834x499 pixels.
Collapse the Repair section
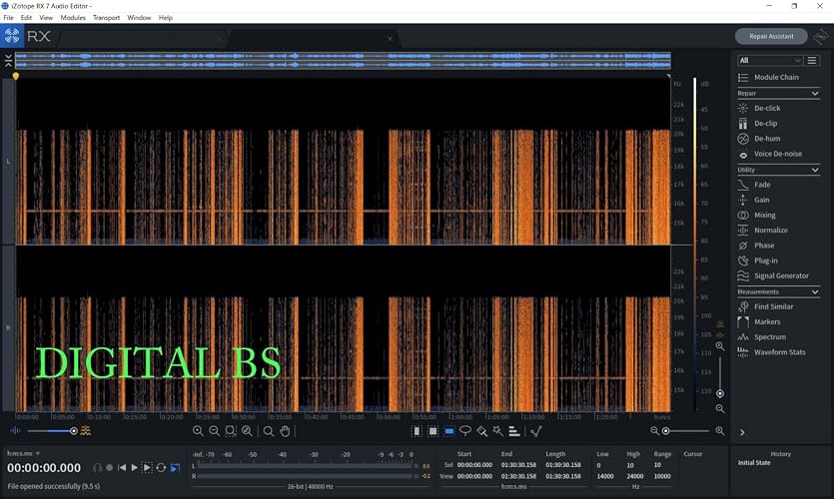[815, 94]
